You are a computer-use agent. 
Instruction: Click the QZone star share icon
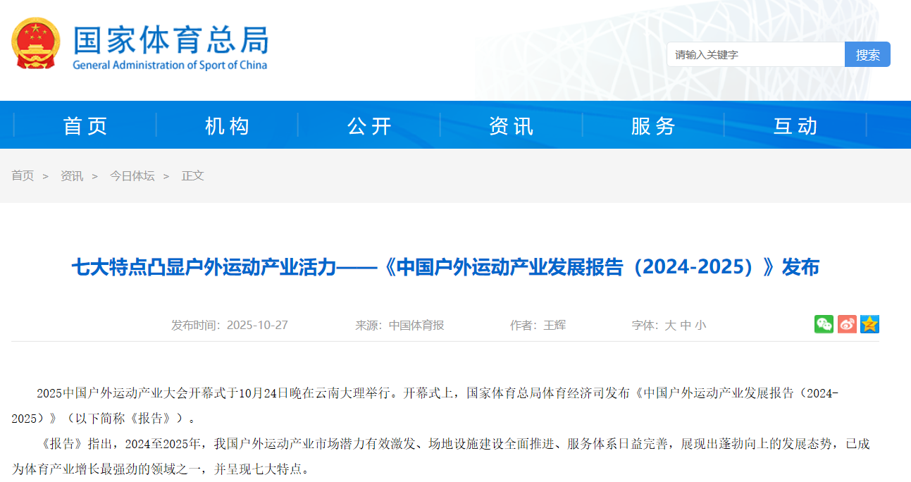[x=869, y=324]
